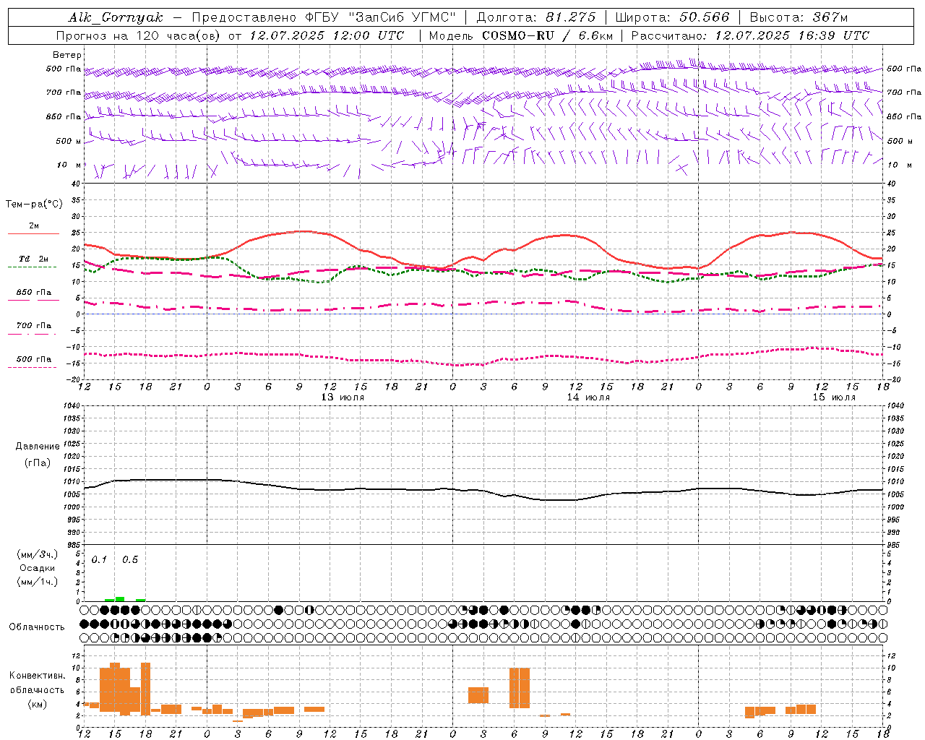Click the Осадки precipitation label
Screen dimensions: 925x740
pyautogui.click(x=38, y=568)
